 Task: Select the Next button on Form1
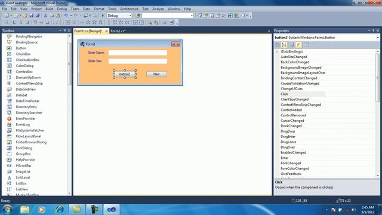pyautogui.click(x=156, y=74)
